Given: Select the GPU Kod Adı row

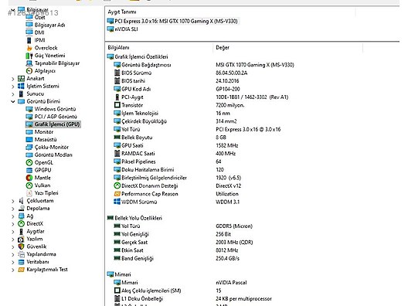Looking at the screenshot, I should click(x=136, y=89).
